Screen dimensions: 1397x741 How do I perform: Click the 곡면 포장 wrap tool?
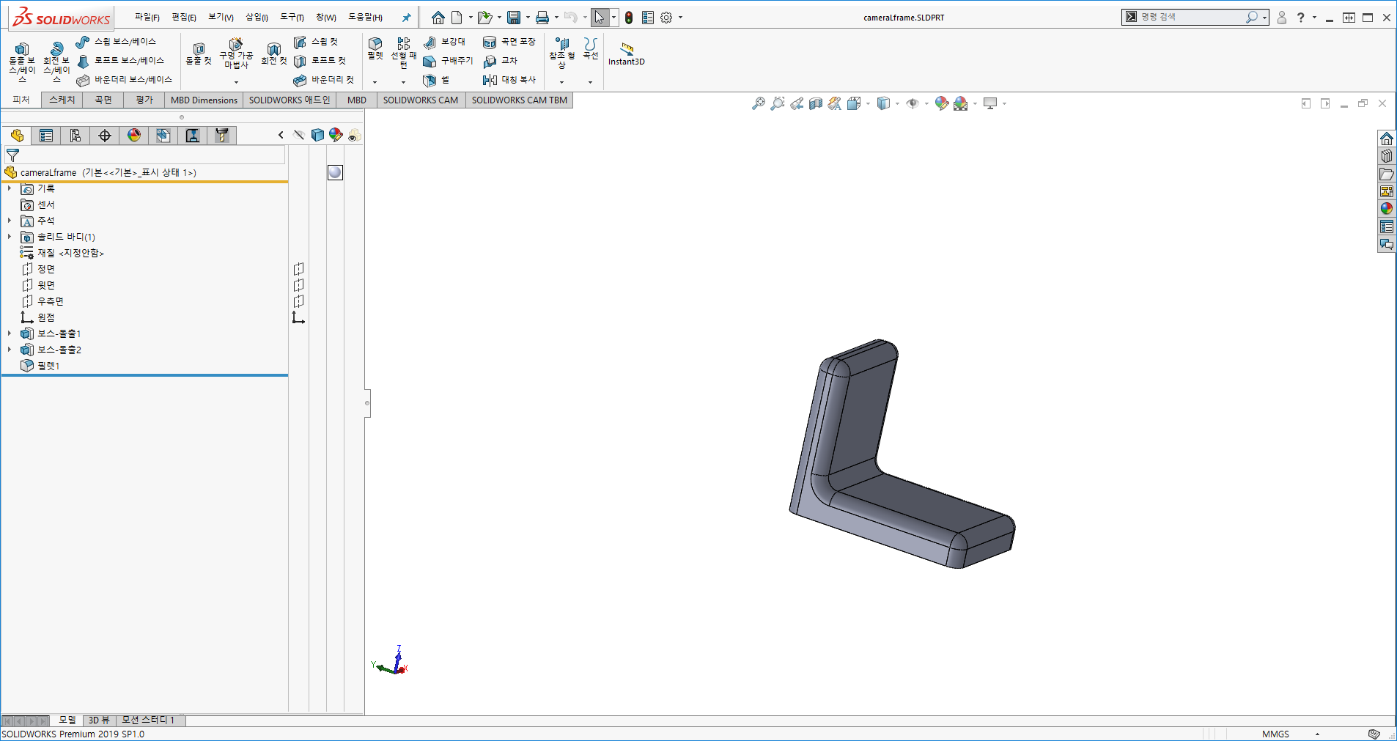[509, 42]
